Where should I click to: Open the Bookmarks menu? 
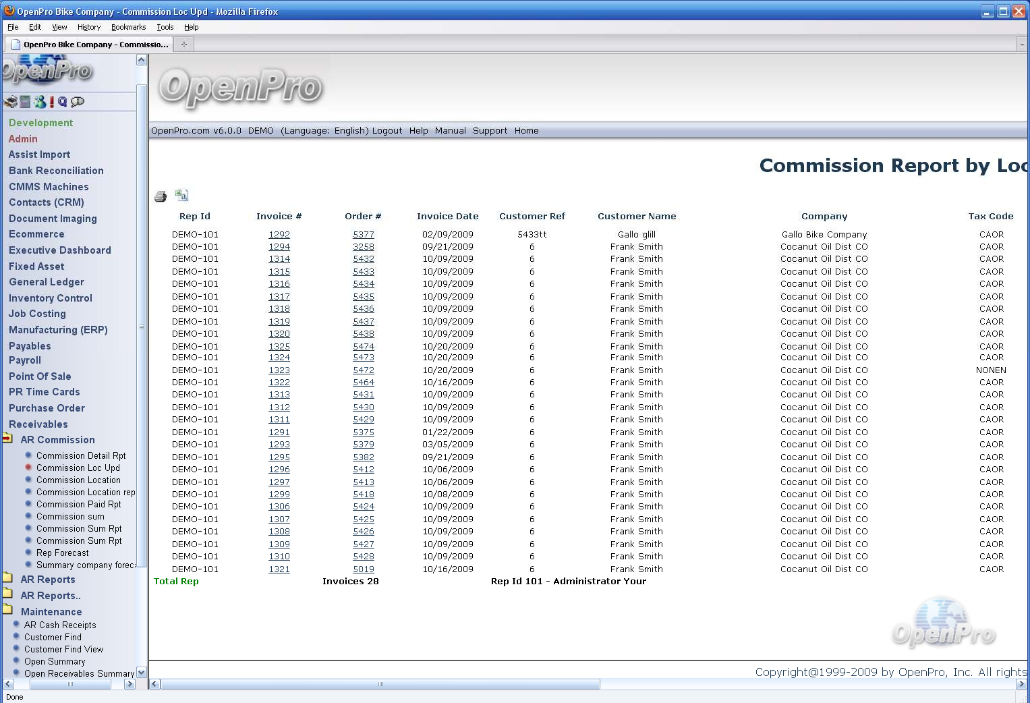[128, 27]
